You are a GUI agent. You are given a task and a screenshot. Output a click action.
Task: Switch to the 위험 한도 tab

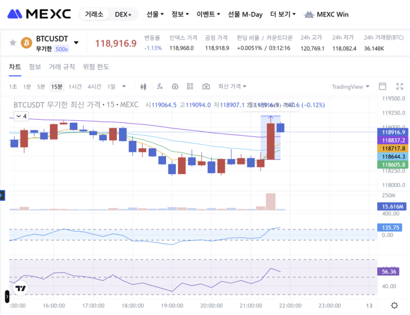pos(96,67)
